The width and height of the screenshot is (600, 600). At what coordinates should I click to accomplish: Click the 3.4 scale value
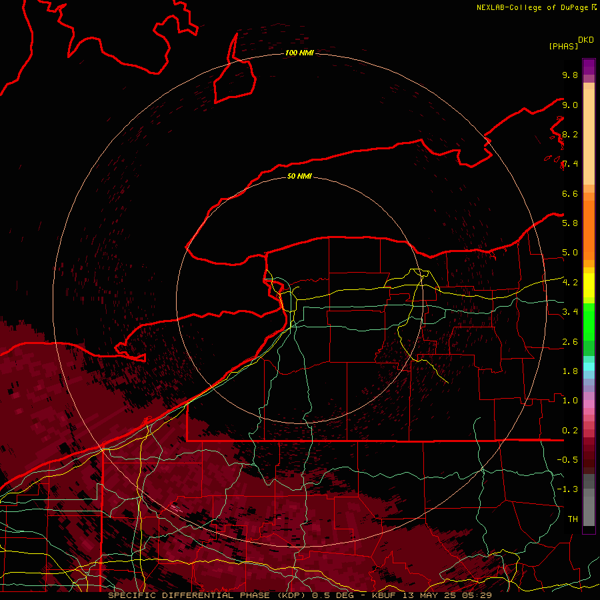(570, 312)
